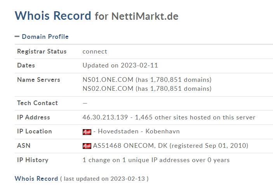Viewport: 273px width, 185px height.
Task: Click the bottom 'Whois Record' section heading
Action: (x=36, y=178)
